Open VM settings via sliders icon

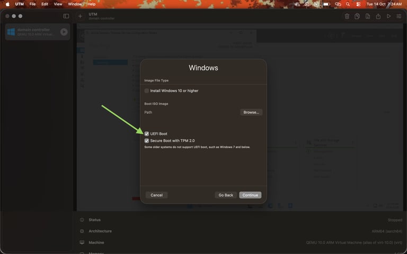pos(399,16)
